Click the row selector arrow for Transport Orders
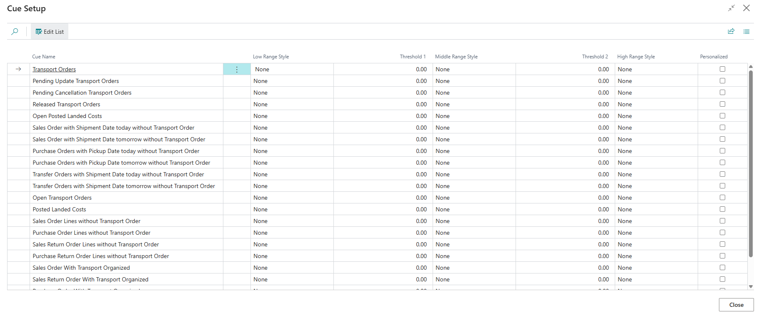This screenshot has width=761, height=316. pyautogui.click(x=18, y=69)
